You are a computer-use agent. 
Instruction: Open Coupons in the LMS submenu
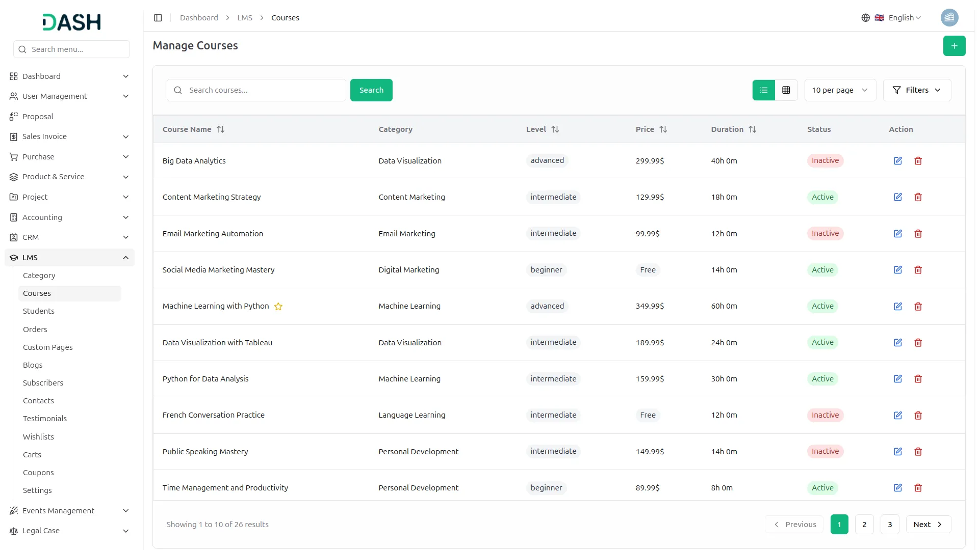38,473
